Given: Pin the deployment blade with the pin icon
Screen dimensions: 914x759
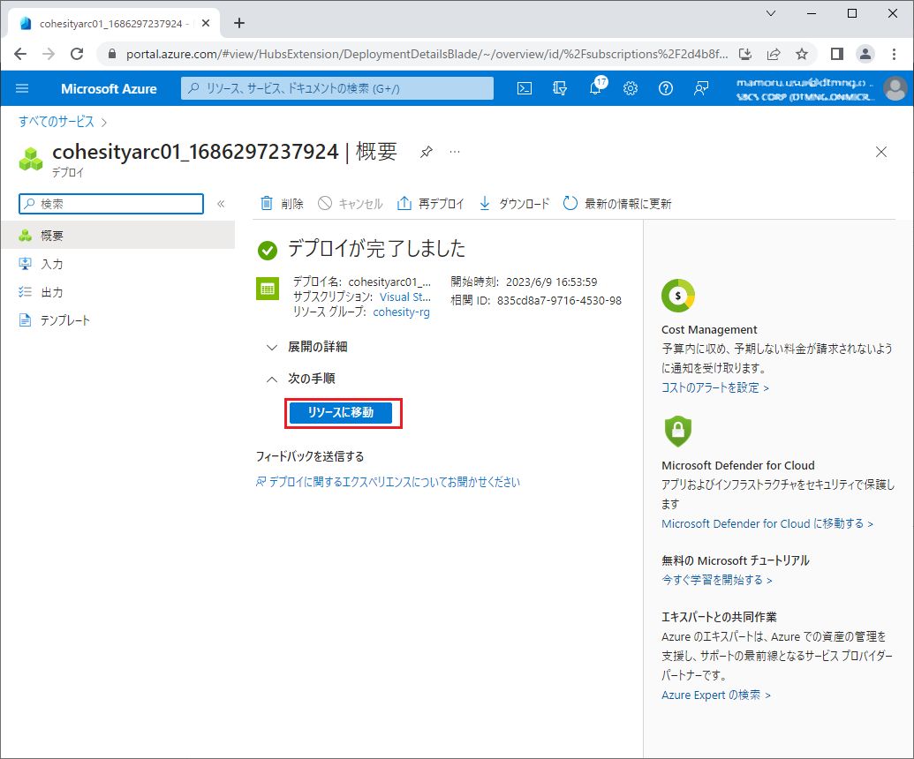Looking at the screenshot, I should (427, 152).
